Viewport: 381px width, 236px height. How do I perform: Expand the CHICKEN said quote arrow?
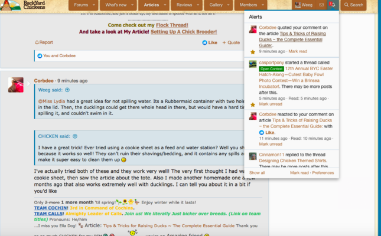click(x=75, y=136)
